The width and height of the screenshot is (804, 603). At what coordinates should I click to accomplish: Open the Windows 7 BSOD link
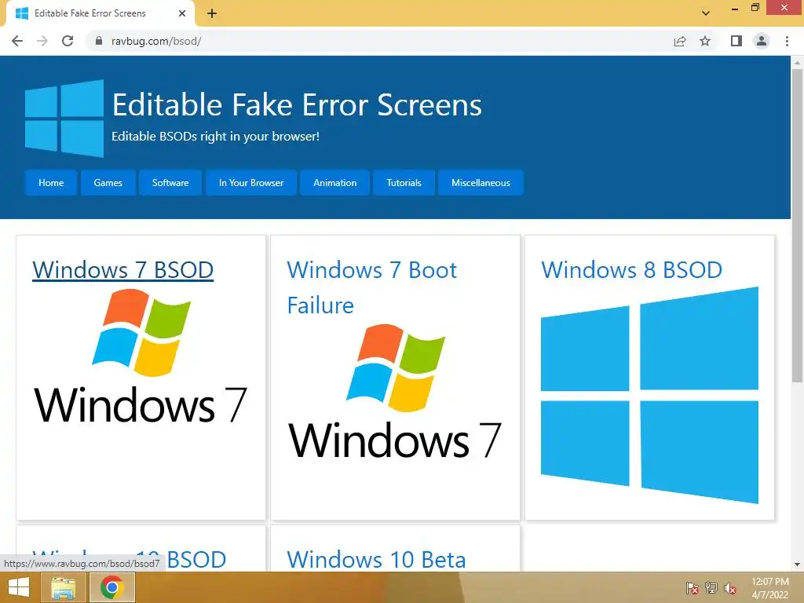(x=123, y=270)
